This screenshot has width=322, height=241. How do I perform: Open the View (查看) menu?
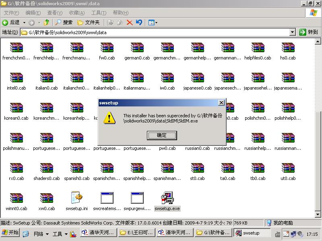pyautogui.click(x=55, y=13)
